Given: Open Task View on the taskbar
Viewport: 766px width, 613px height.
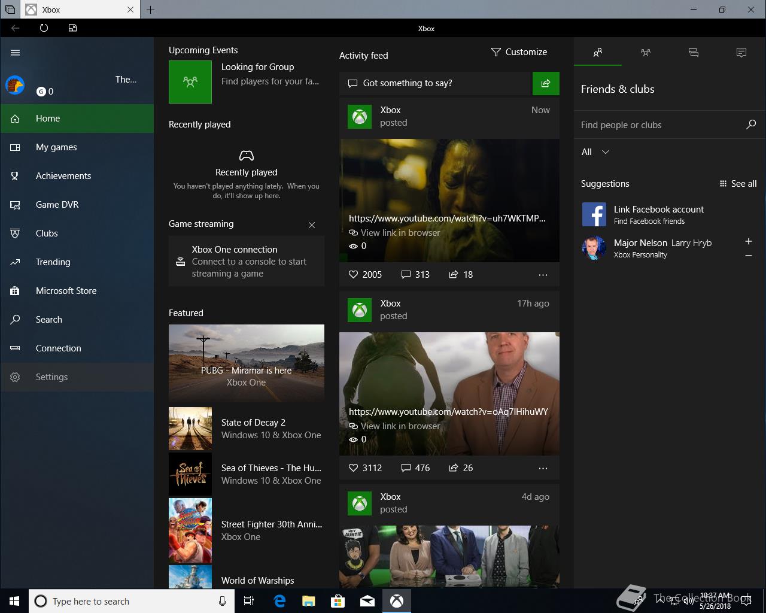Looking at the screenshot, I should point(249,601).
